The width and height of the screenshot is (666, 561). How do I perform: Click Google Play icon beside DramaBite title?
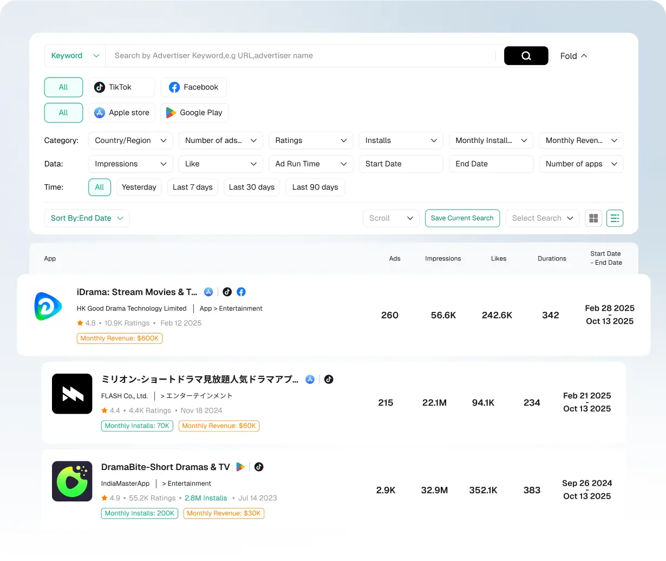point(240,467)
